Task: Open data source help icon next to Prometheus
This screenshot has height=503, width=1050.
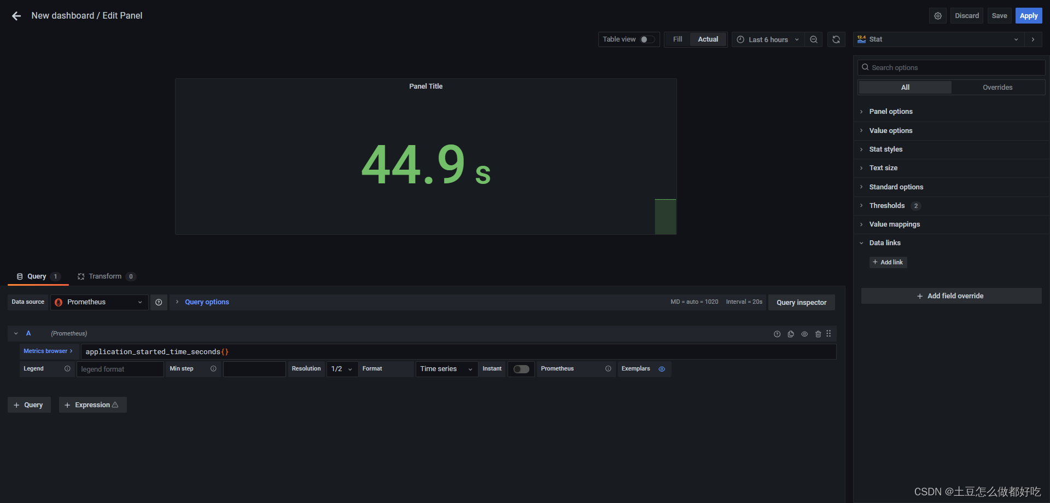Action: pos(159,302)
